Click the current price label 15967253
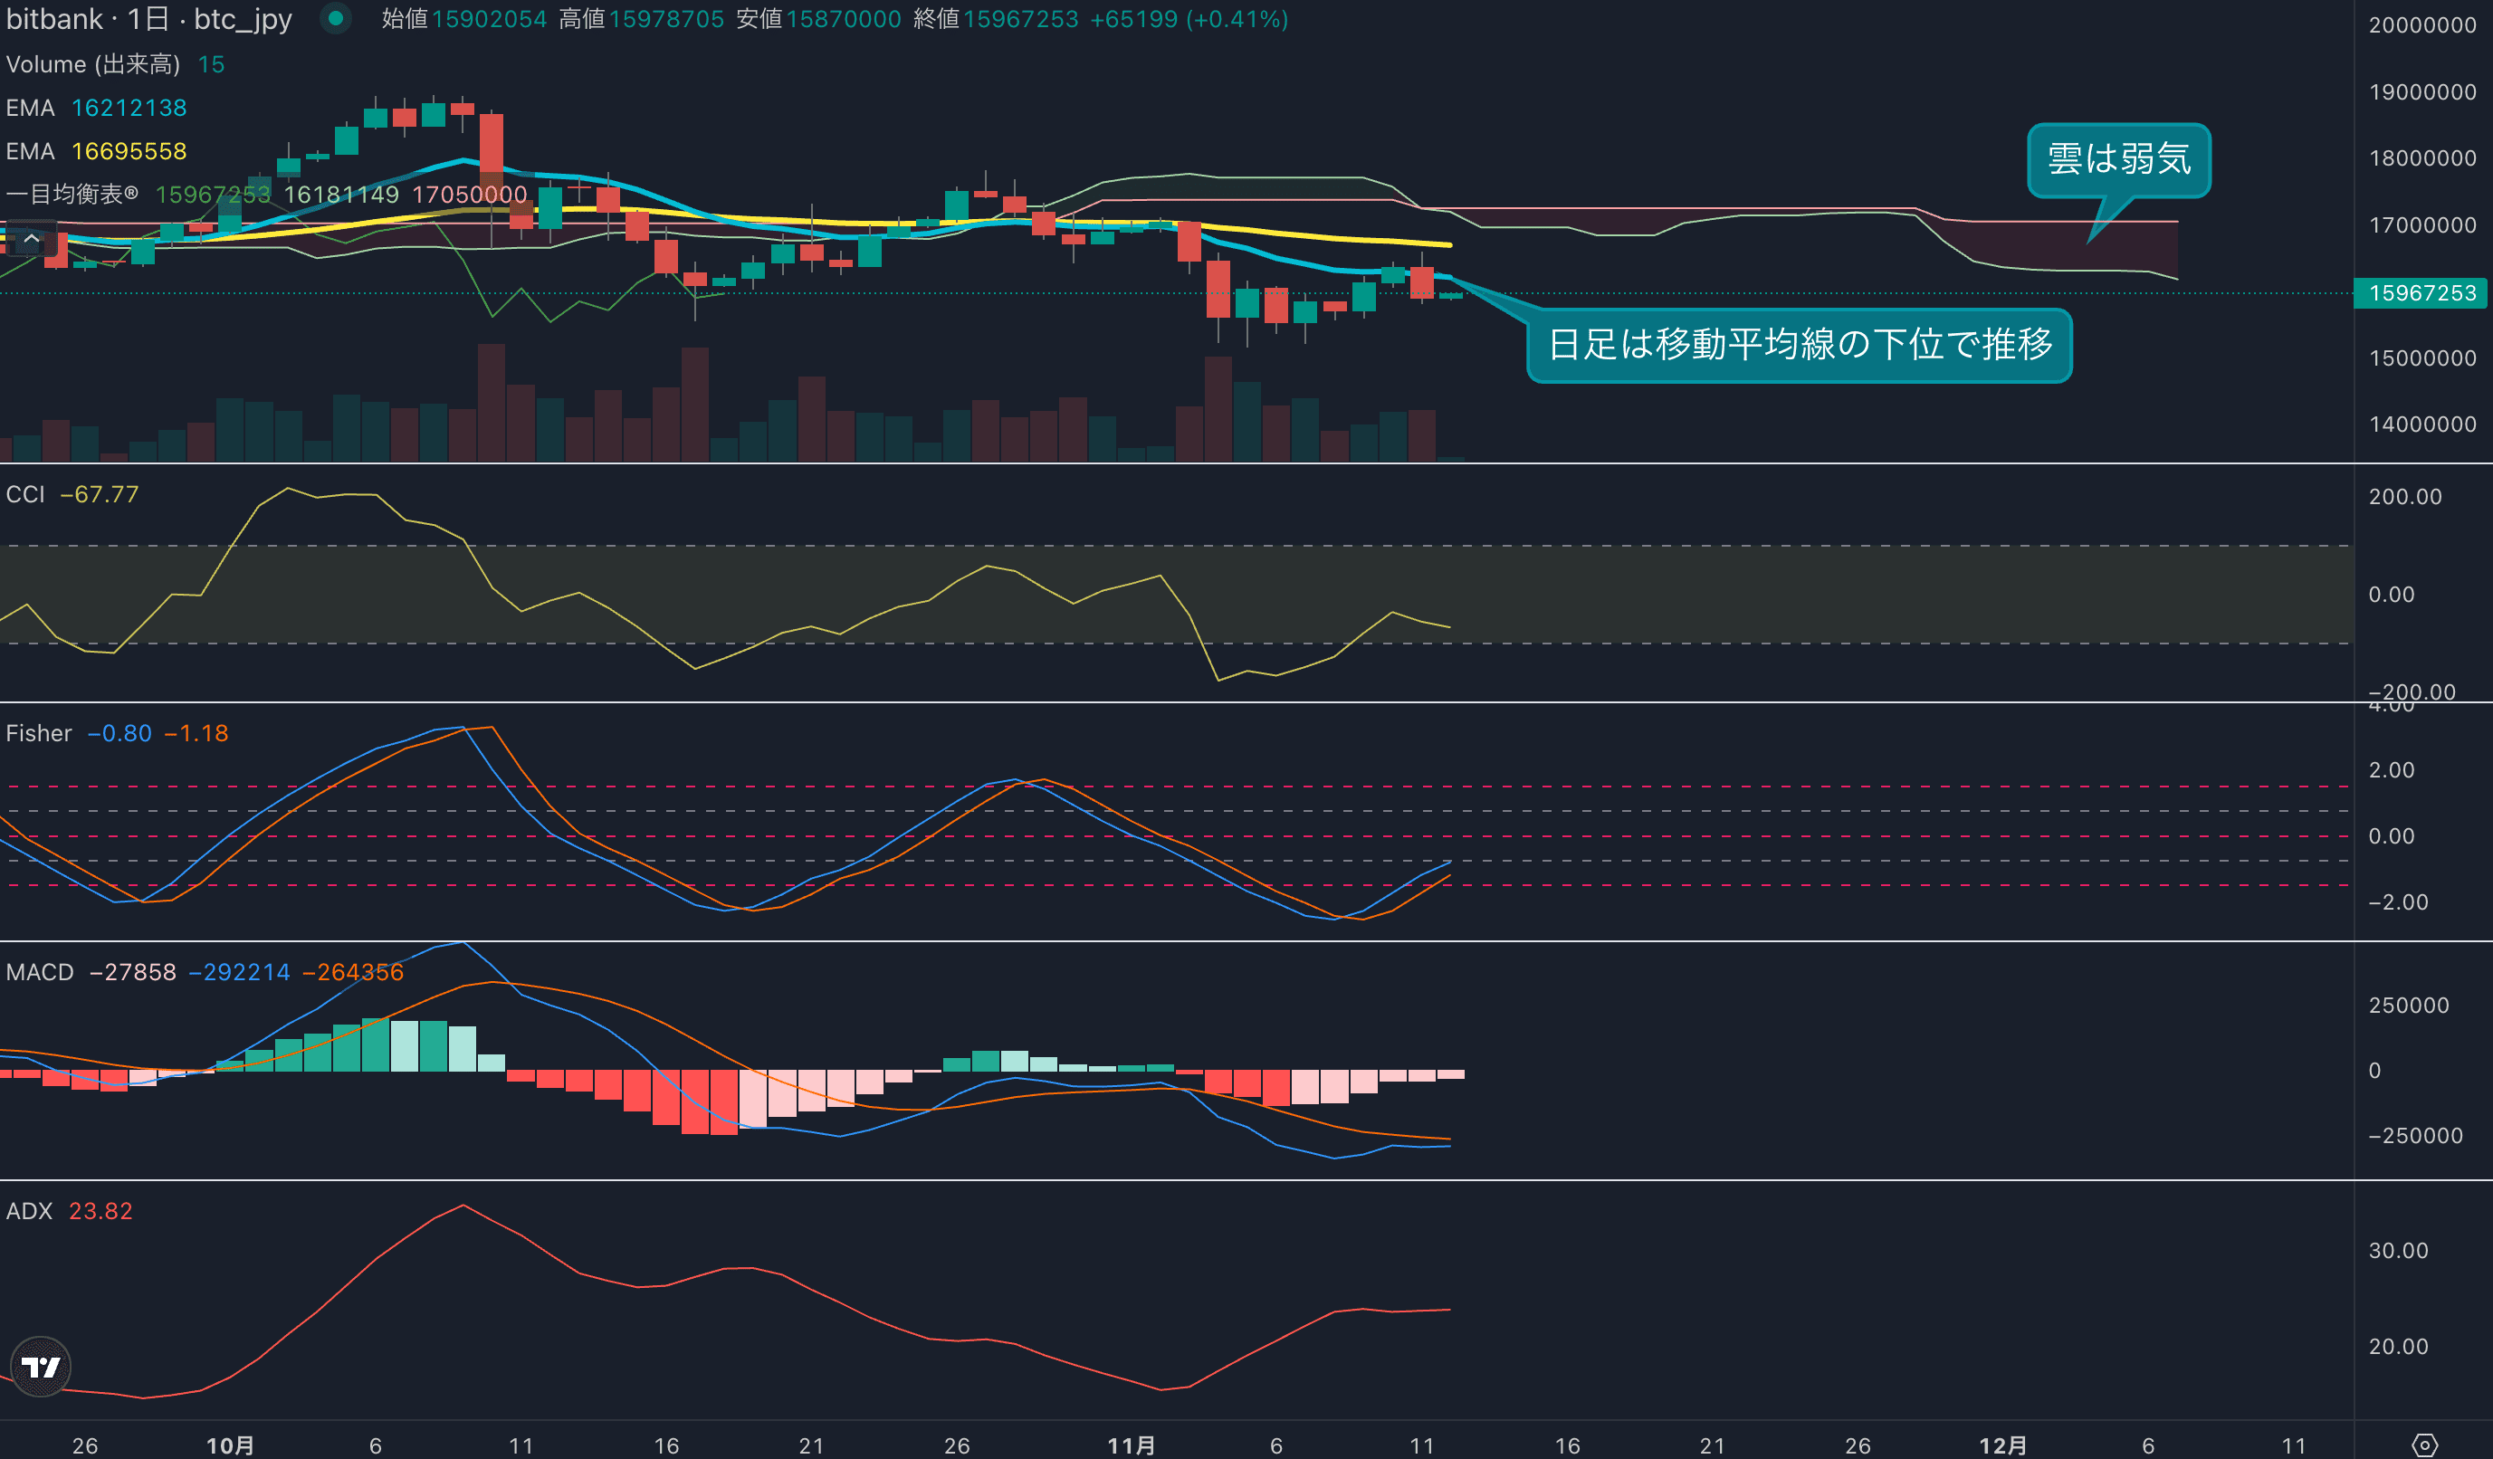 2421,292
